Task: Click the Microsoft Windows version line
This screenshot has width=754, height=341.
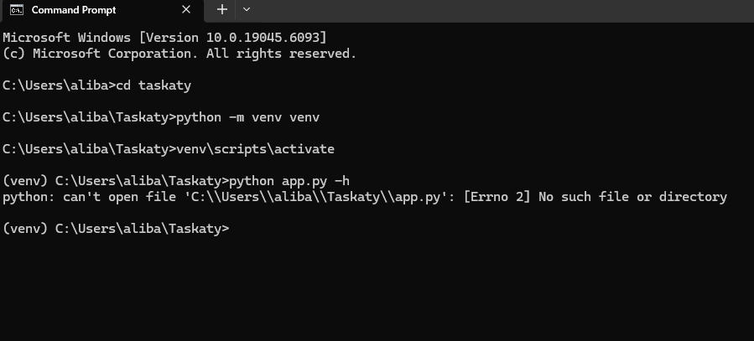Action: click(164, 39)
